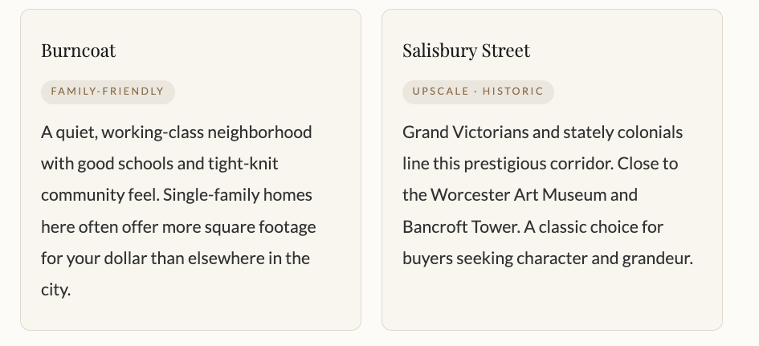Click the "Worcester Art Museum" text
The image size is (759, 346).
click(534, 195)
